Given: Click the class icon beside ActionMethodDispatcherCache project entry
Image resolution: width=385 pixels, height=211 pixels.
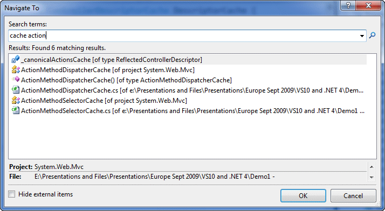Looking at the screenshot, I should (16, 70).
